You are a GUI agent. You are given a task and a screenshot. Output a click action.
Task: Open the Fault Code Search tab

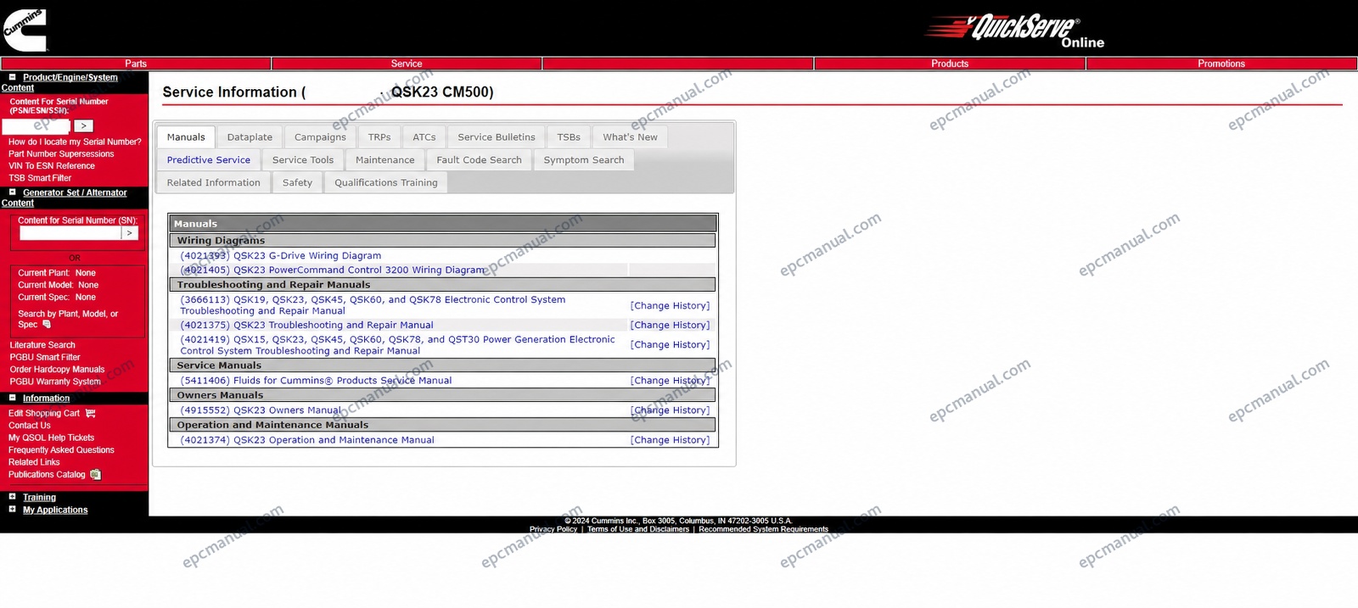tap(480, 159)
